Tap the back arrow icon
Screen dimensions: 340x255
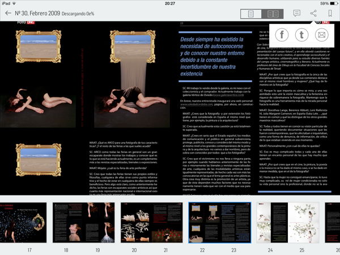point(8,13)
